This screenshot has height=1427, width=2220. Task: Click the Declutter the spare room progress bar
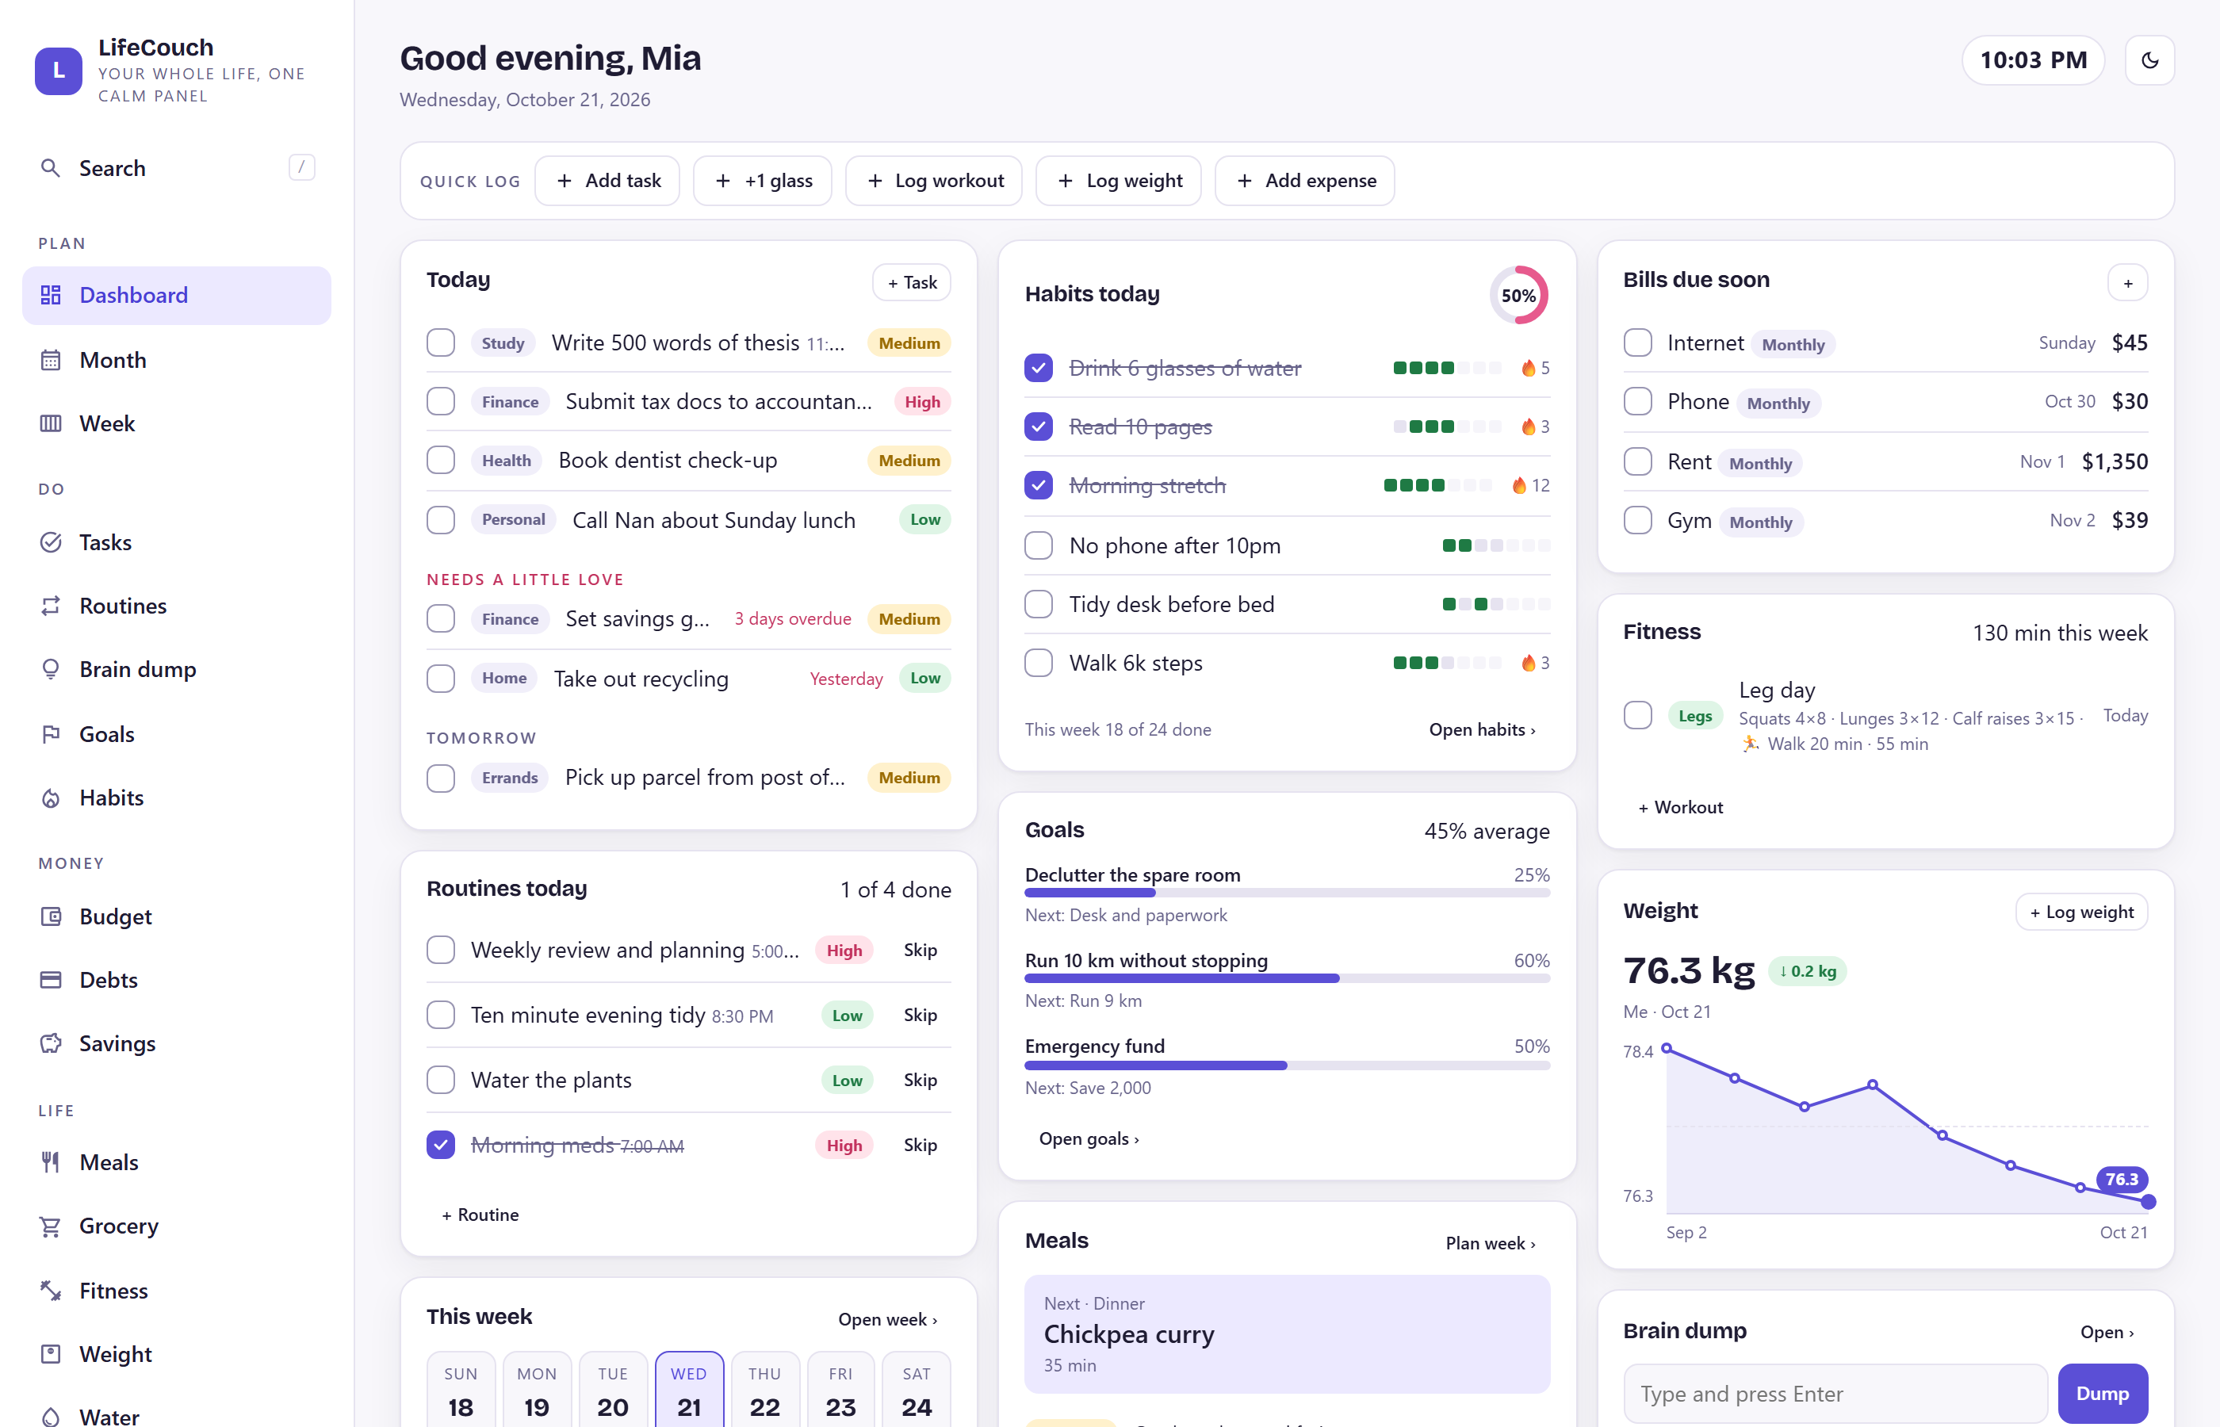coord(1287,893)
